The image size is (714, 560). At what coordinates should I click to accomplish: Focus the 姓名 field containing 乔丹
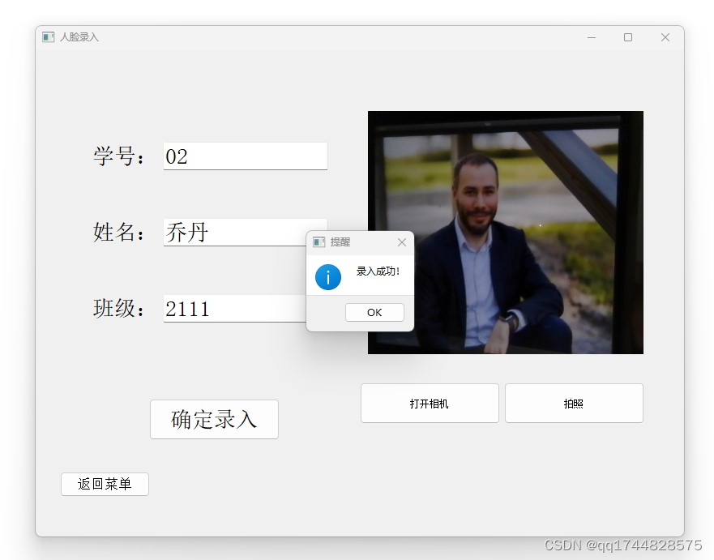pos(235,233)
